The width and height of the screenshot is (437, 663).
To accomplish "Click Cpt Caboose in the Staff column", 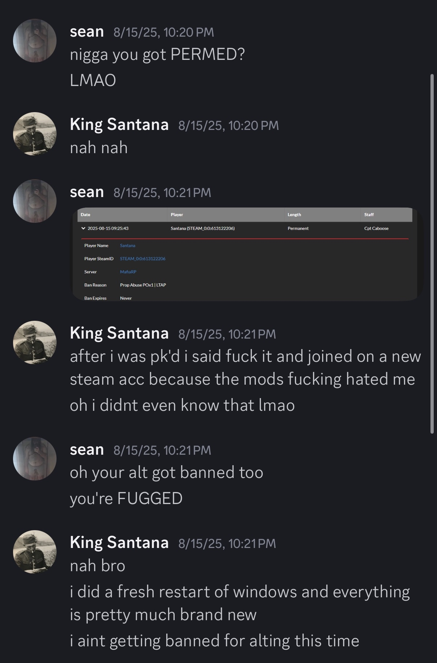I will coord(376,228).
